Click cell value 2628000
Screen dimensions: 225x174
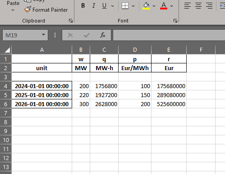click(x=104, y=104)
